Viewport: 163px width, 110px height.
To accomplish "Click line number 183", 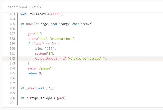I will 12,14.
